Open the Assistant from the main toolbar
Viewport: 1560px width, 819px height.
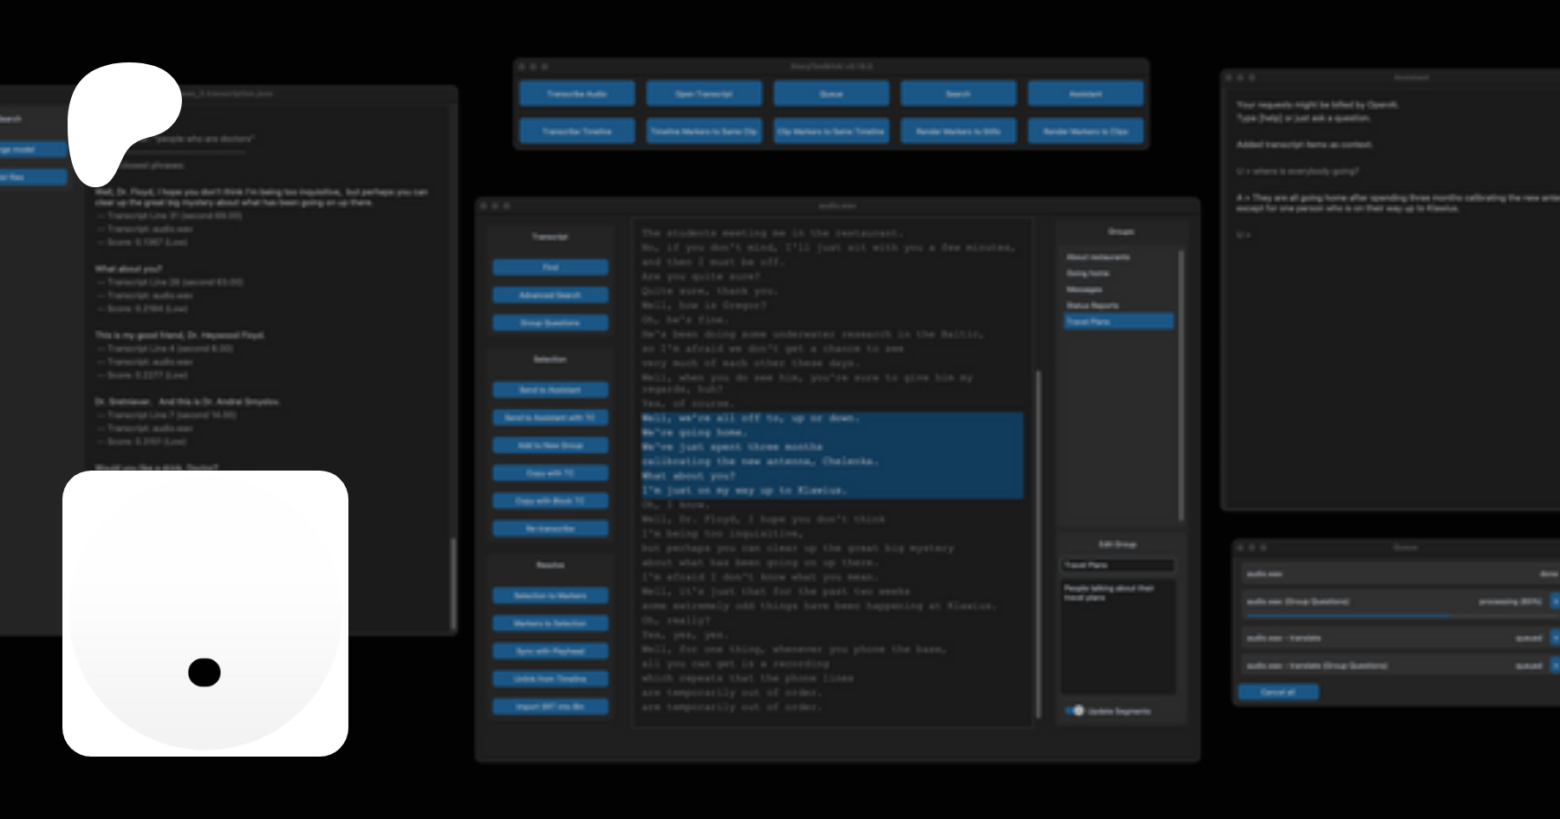(1085, 94)
